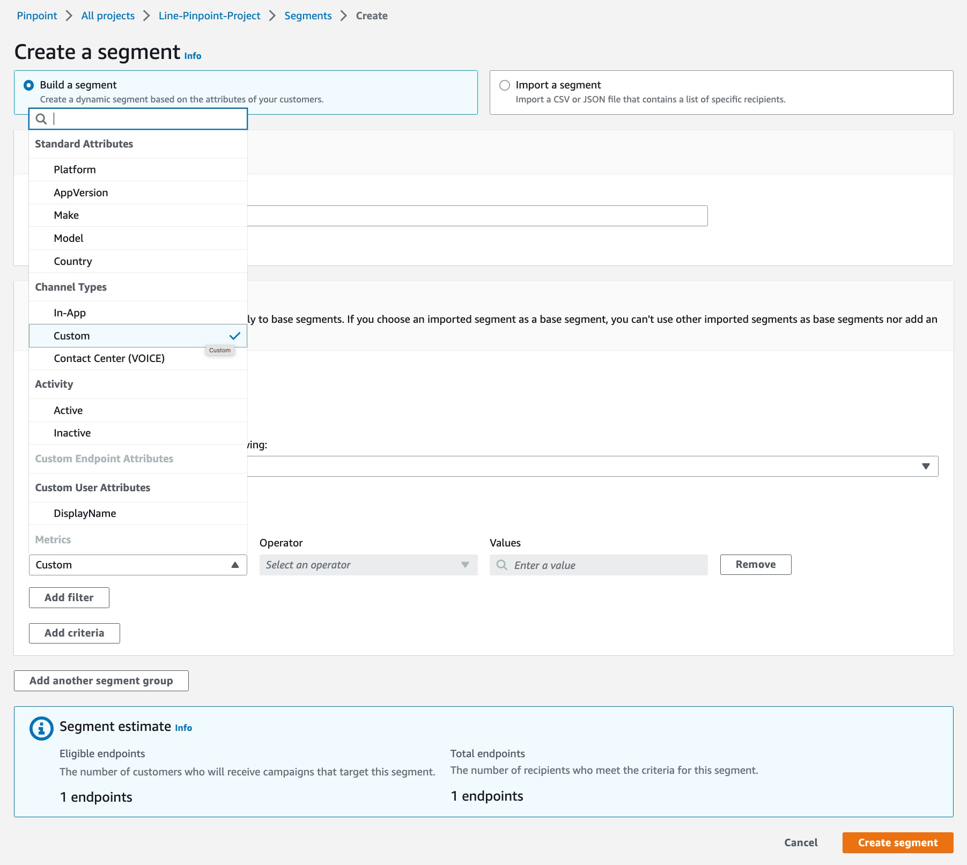Click the Enter a value field
The height and width of the screenshot is (865, 967).
tap(598, 564)
